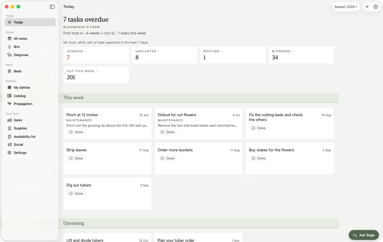Toggle the sidebar panel icon

tap(52, 7)
